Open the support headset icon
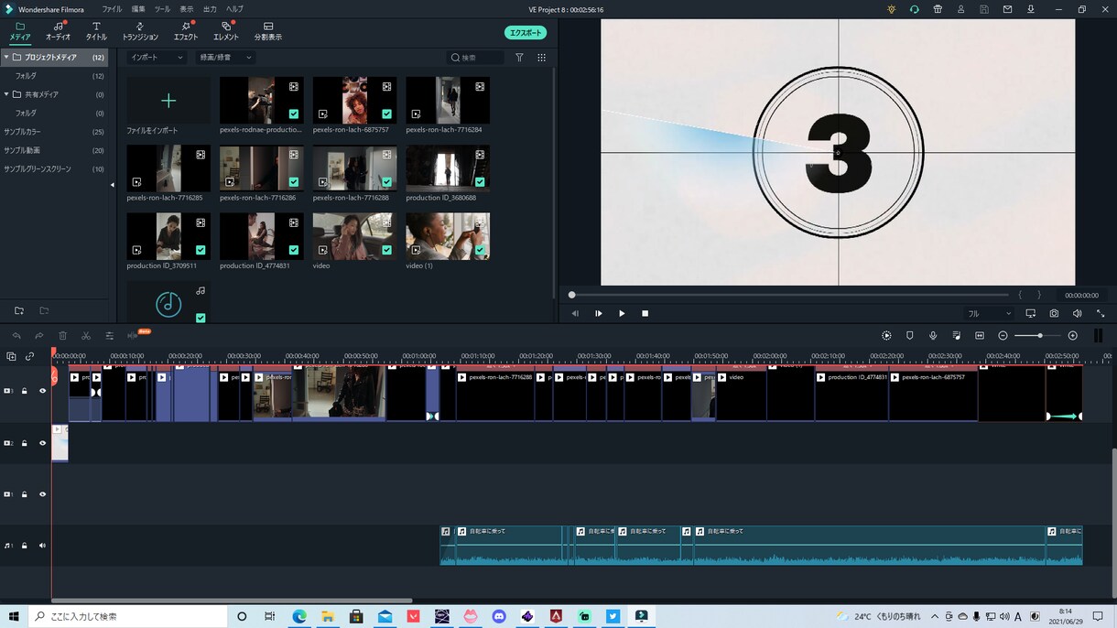Viewport: 1117px width, 628px height. (x=914, y=9)
